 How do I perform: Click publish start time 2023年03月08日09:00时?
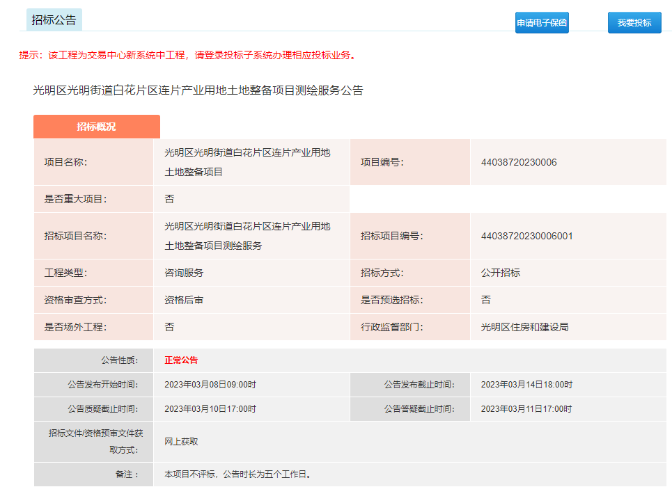(x=210, y=384)
